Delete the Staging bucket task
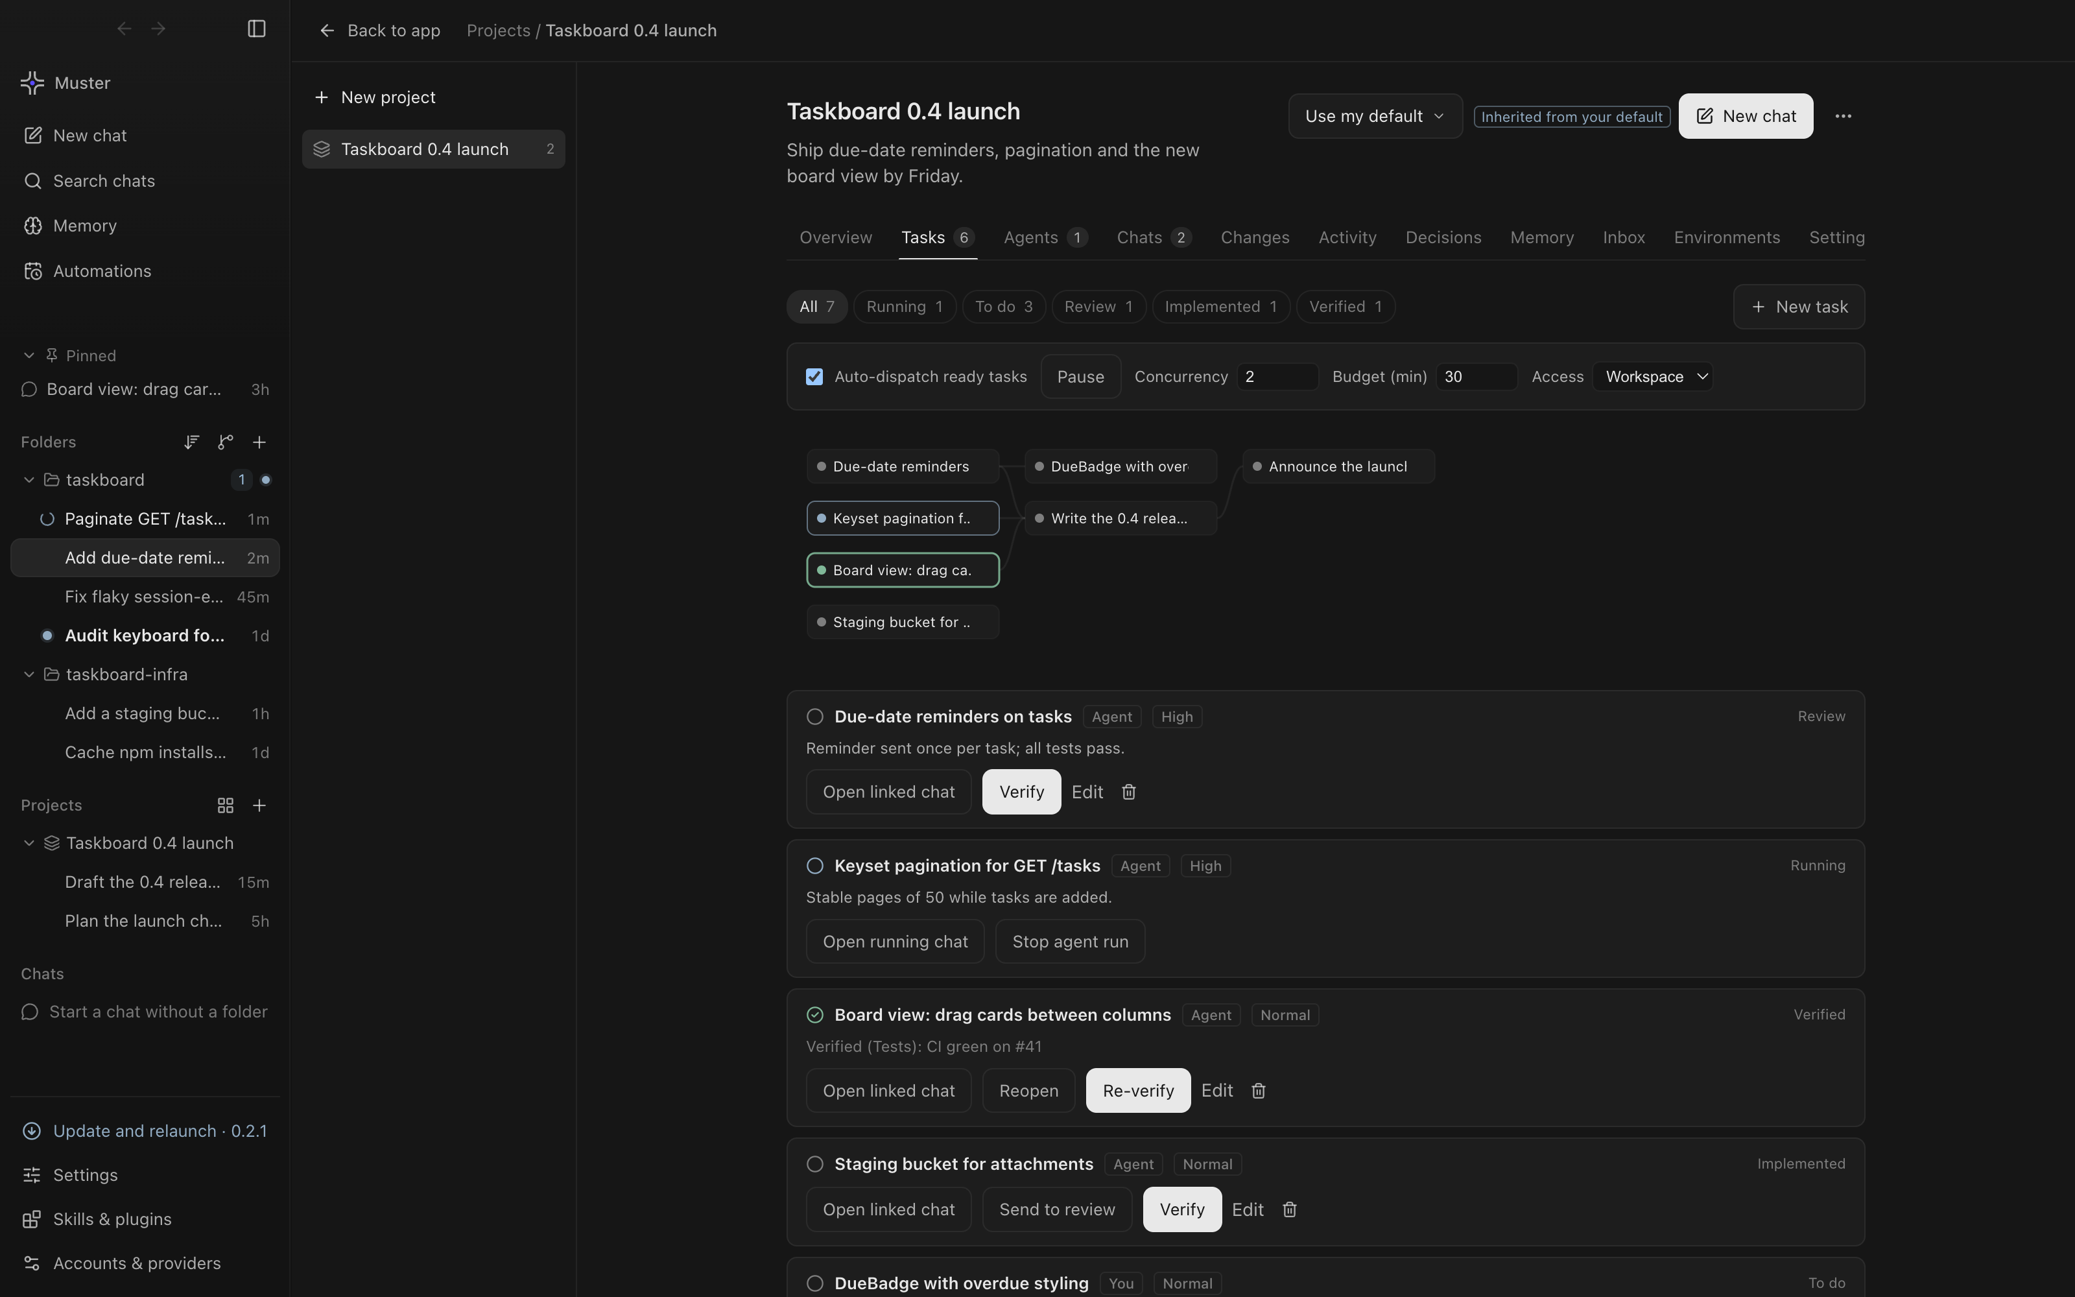Image resolution: width=2075 pixels, height=1297 pixels. [x=1288, y=1209]
